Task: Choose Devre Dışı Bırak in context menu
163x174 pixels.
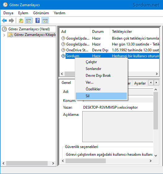Action: [x=101, y=76]
